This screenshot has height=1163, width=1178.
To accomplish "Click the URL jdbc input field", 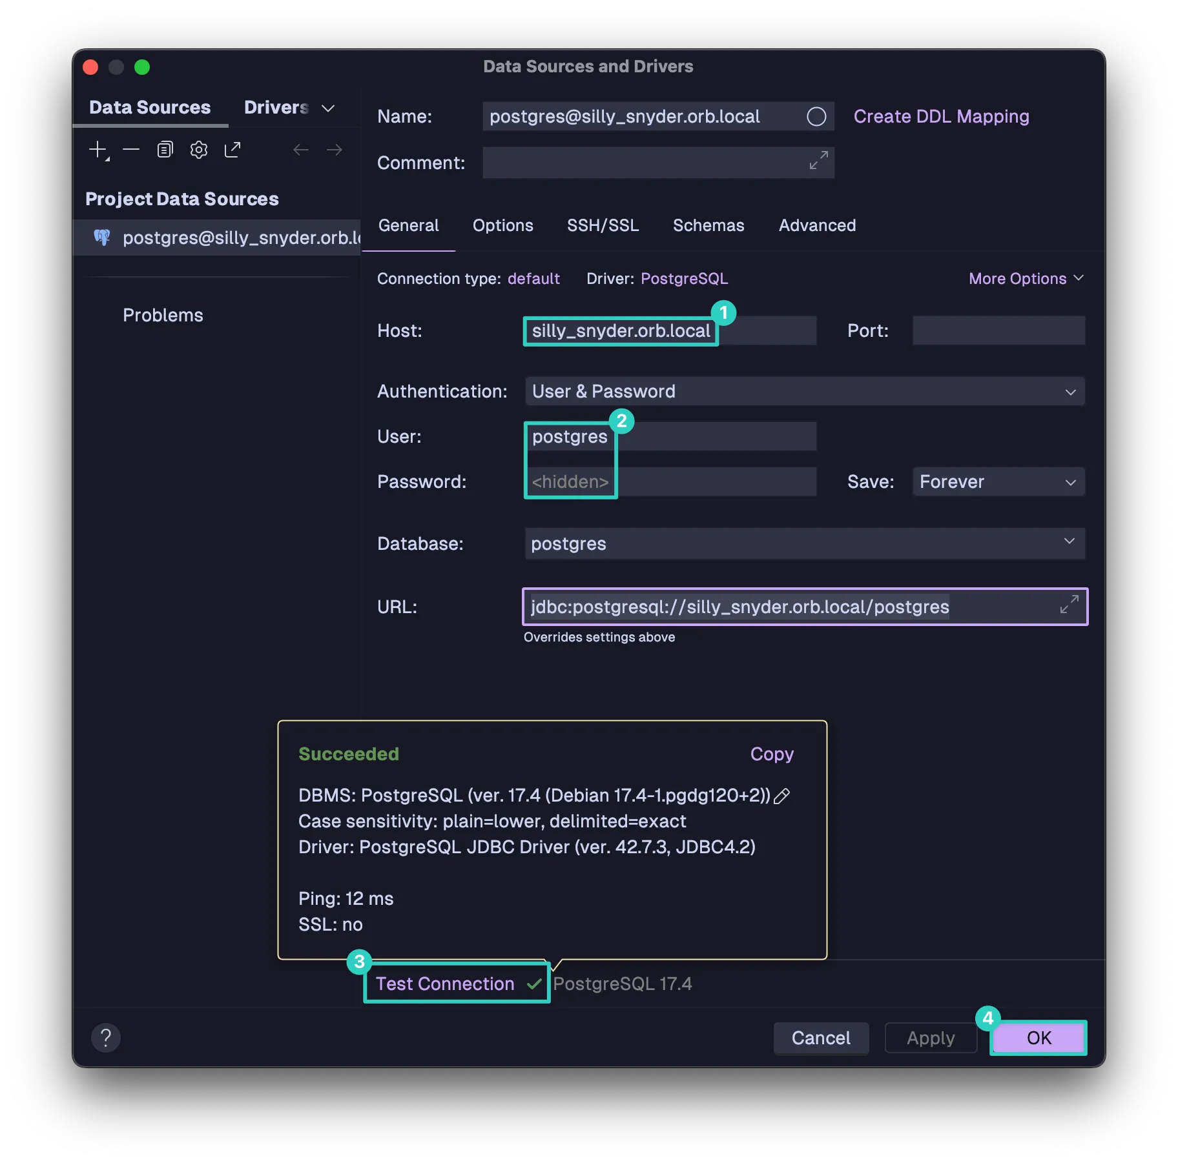I will [805, 607].
